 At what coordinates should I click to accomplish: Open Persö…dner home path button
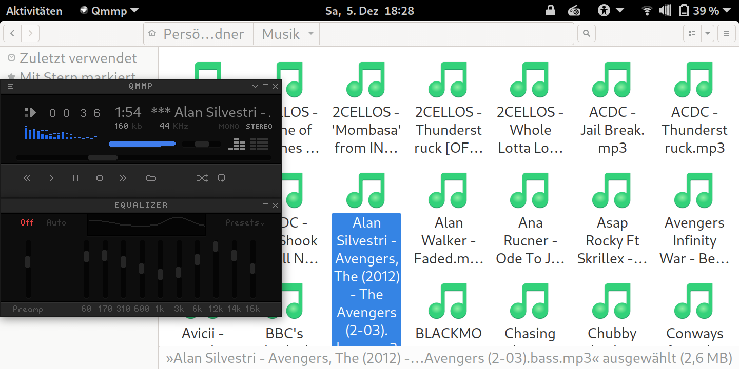tap(198, 34)
